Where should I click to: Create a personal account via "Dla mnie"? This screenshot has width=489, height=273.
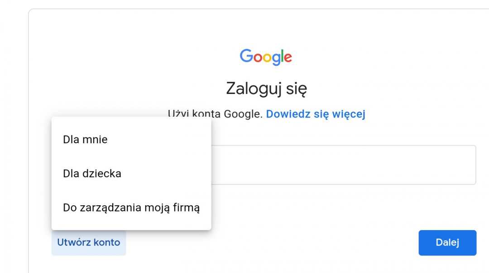point(86,140)
